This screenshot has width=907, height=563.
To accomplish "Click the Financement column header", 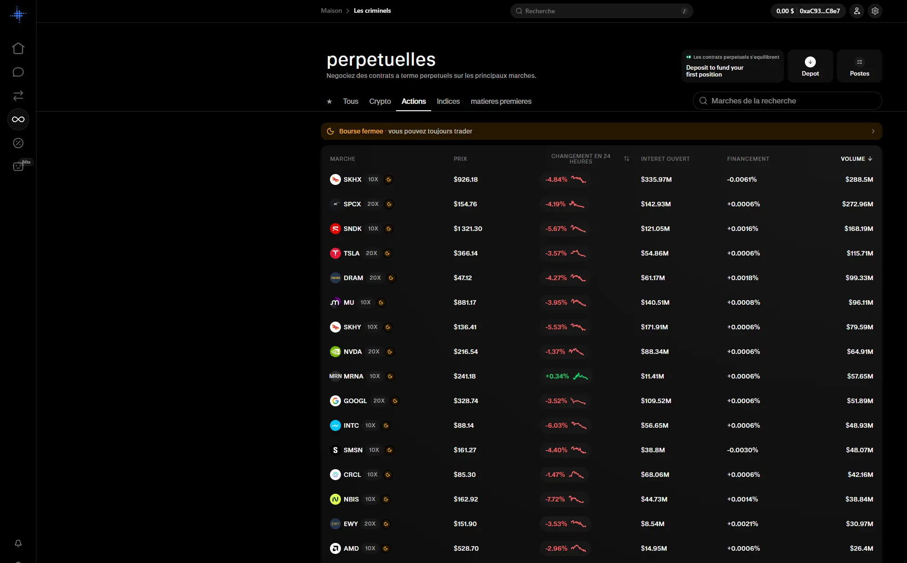I will click(x=748, y=159).
